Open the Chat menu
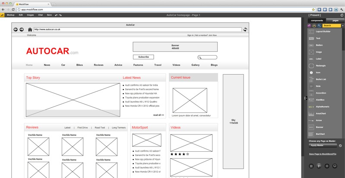Screen dimensions: 345x178 [41, 15]
